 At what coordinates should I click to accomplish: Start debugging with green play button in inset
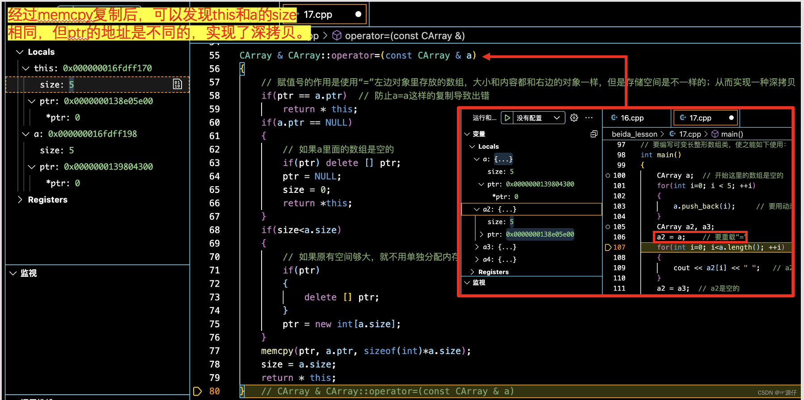(507, 118)
